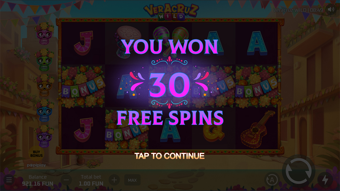
Task: Increase total bet with plus button
Action: (x=114, y=180)
